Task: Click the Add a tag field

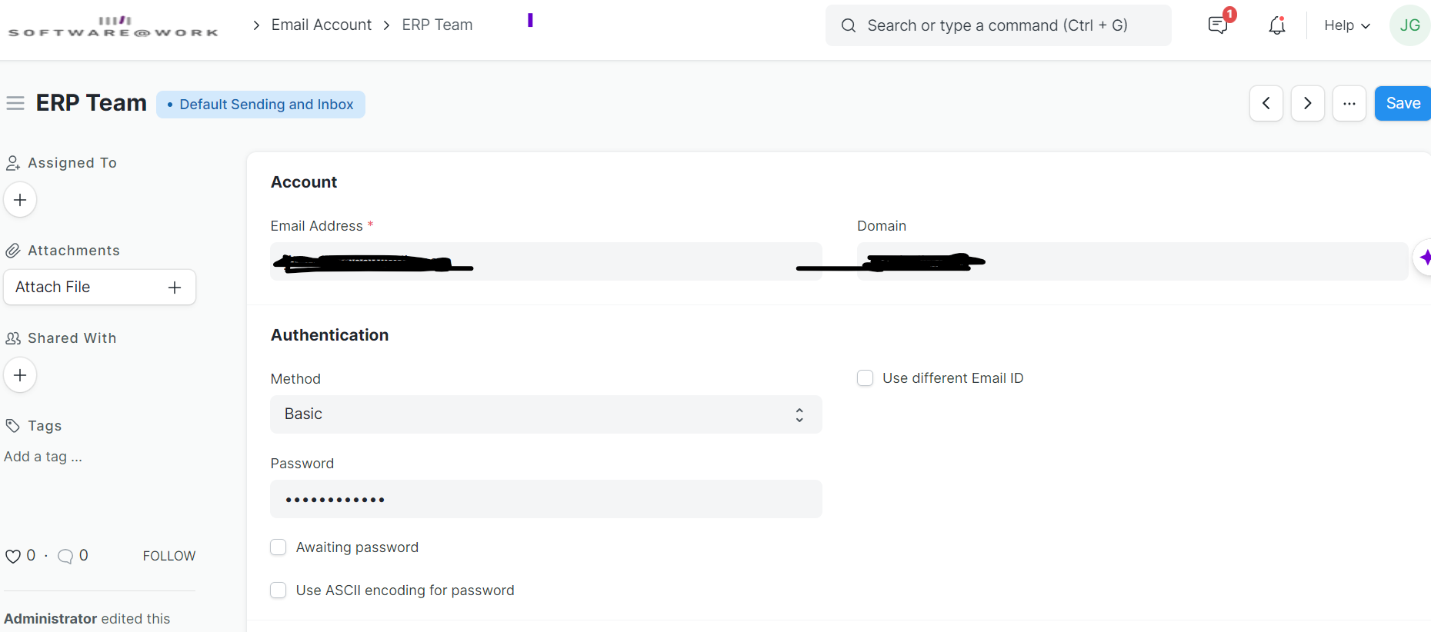Action: pos(43,456)
